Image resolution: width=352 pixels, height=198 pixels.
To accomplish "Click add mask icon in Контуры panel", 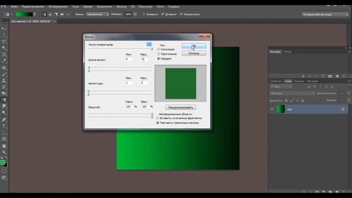I will click(330, 76).
